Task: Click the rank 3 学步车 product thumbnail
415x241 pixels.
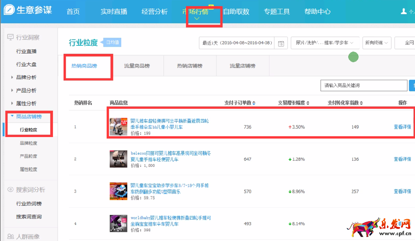Action: click(x=118, y=191)
